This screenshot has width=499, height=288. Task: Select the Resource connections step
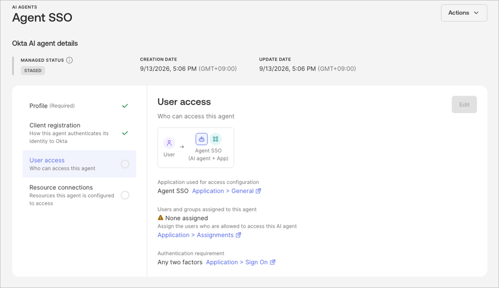tap(79, 195)
